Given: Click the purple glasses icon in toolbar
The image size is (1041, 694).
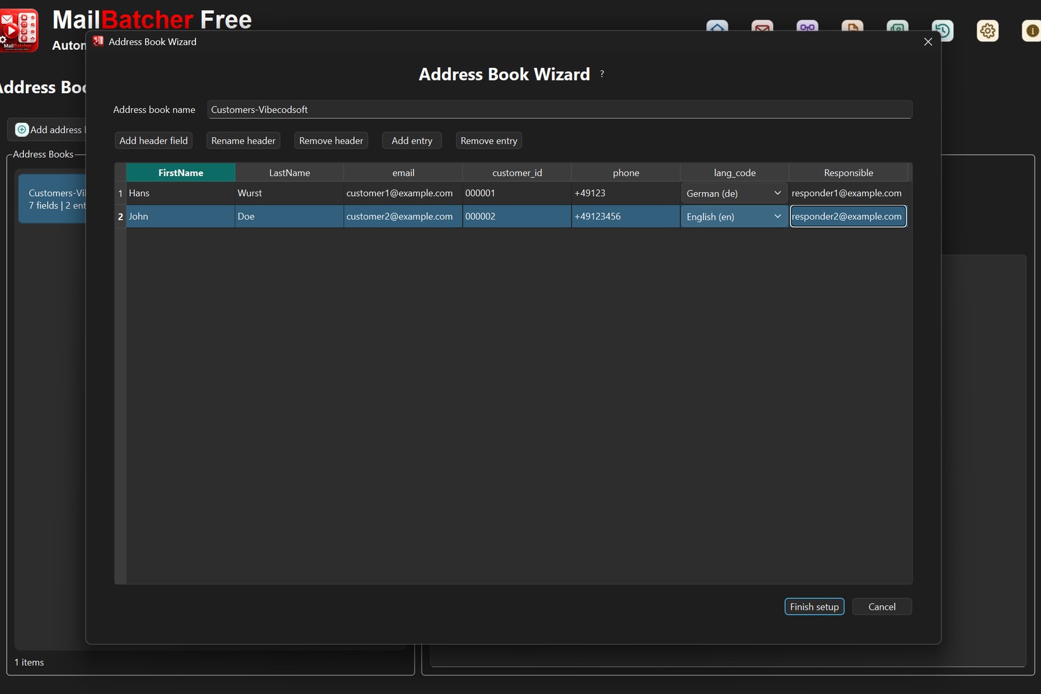Looking at the screenshot, I should pos(808,27).
